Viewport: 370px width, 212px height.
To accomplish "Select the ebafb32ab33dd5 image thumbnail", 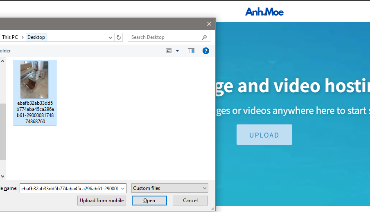I will tap(35, 80).
